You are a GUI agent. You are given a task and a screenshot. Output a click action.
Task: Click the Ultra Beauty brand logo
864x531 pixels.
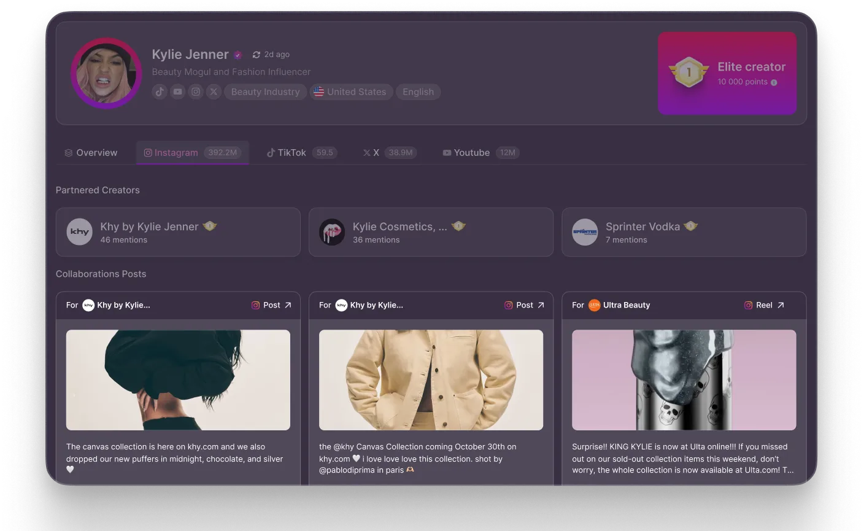pyautogui.click(x=594, y=305)
